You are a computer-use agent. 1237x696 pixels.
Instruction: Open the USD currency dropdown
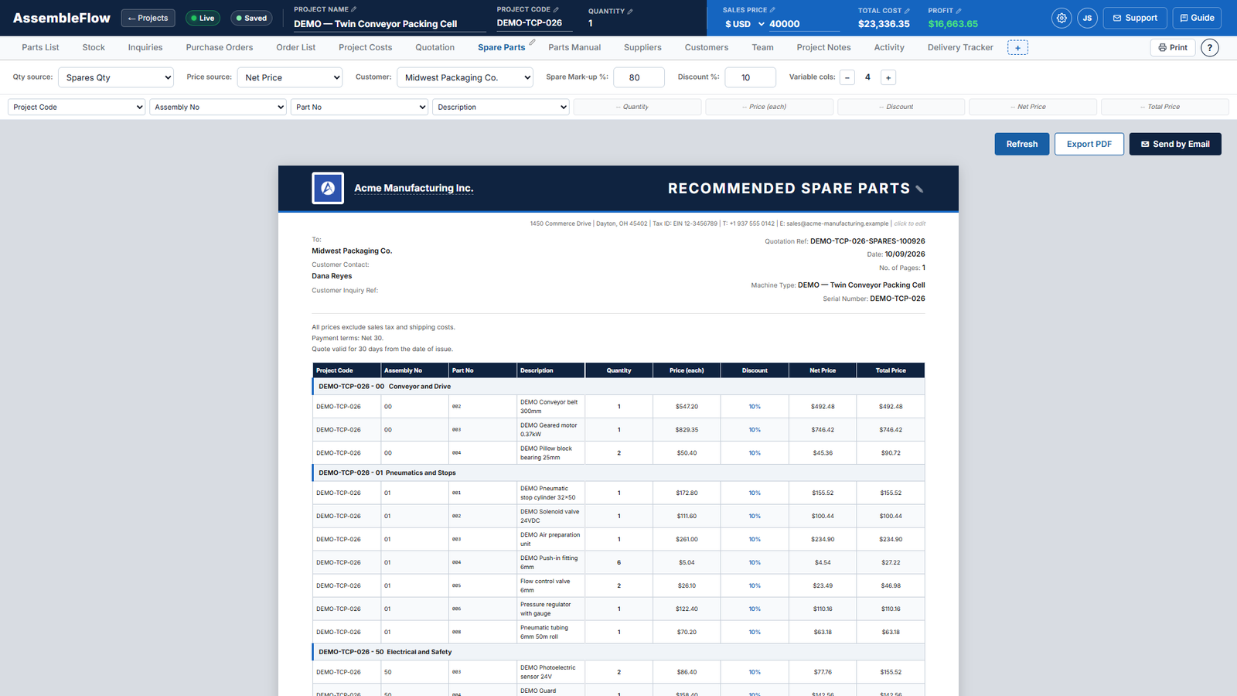745,24
